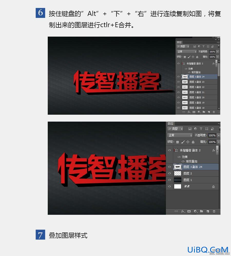Select 图层 tab in lower Layers panel
The width and height of the screenshot is (231, 256).
coord(170,124)
